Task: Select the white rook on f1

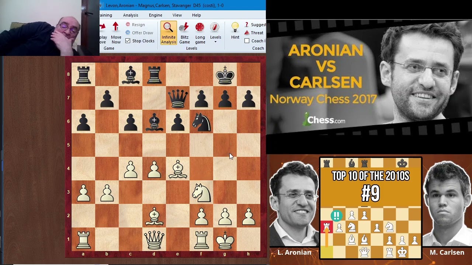Action: 201,239
